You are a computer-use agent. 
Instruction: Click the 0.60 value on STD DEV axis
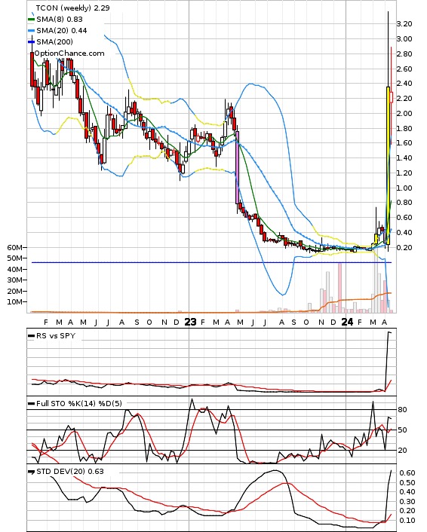407,473
